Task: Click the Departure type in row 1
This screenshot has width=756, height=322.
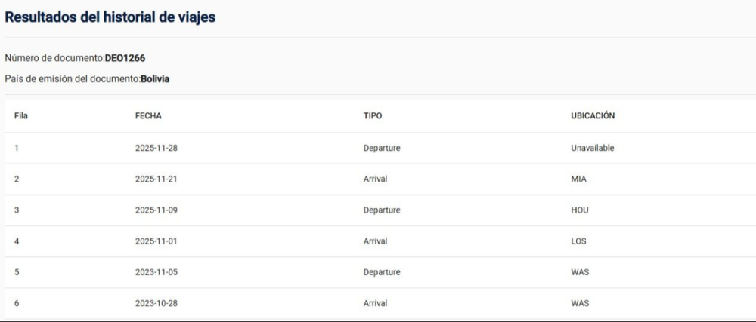Action: point(381,149)
